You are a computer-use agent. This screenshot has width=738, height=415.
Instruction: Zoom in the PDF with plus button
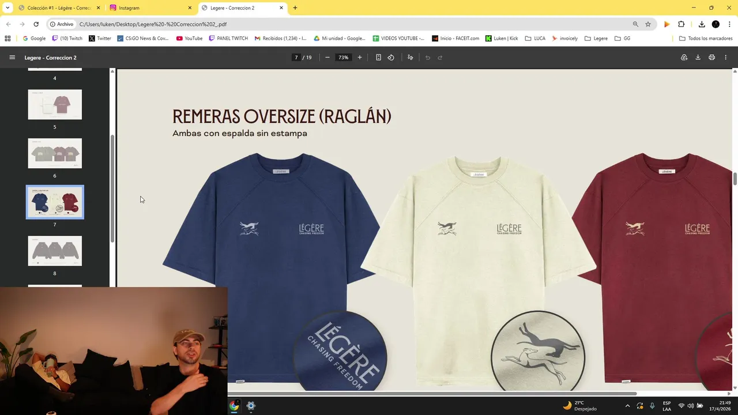(x=360, y=58)
